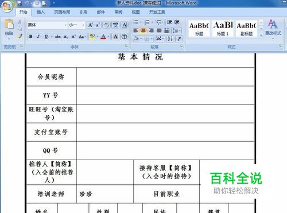
Task: Cut the selection with scissors icon
Action: (x=20, y=22)
